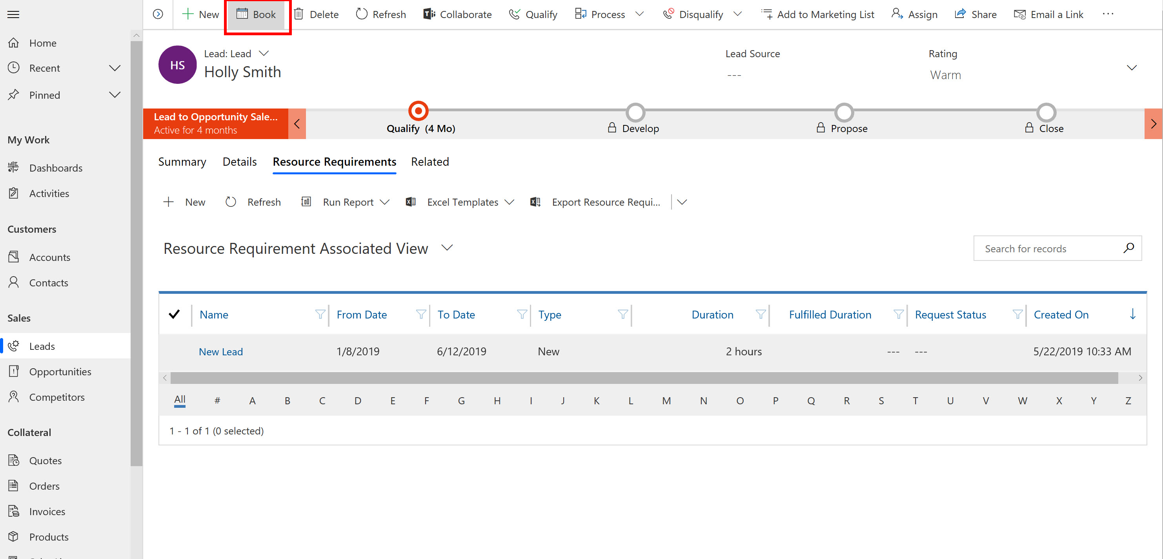
Task: Open the Related tab
Action: 430,161
